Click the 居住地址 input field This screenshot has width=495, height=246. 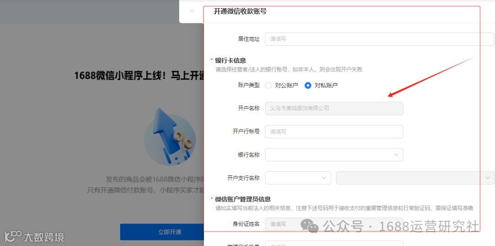(x=379, y=39)
